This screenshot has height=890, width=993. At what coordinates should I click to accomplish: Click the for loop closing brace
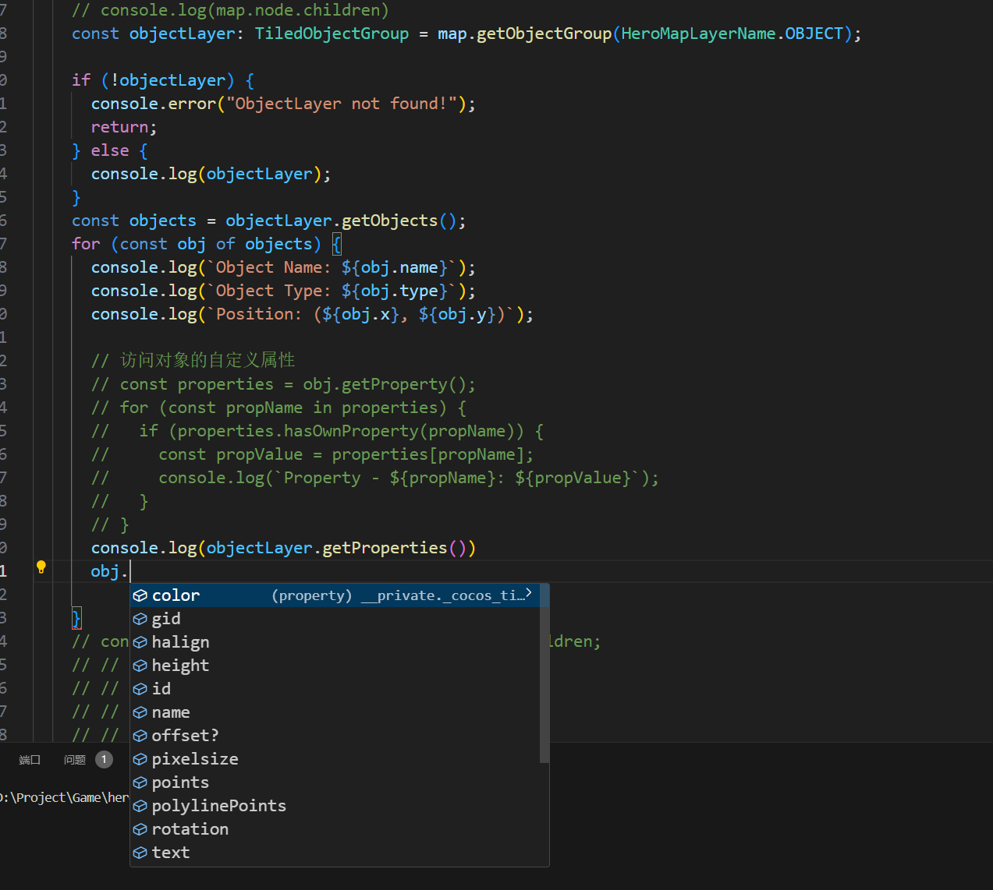[x=76, y=618]
